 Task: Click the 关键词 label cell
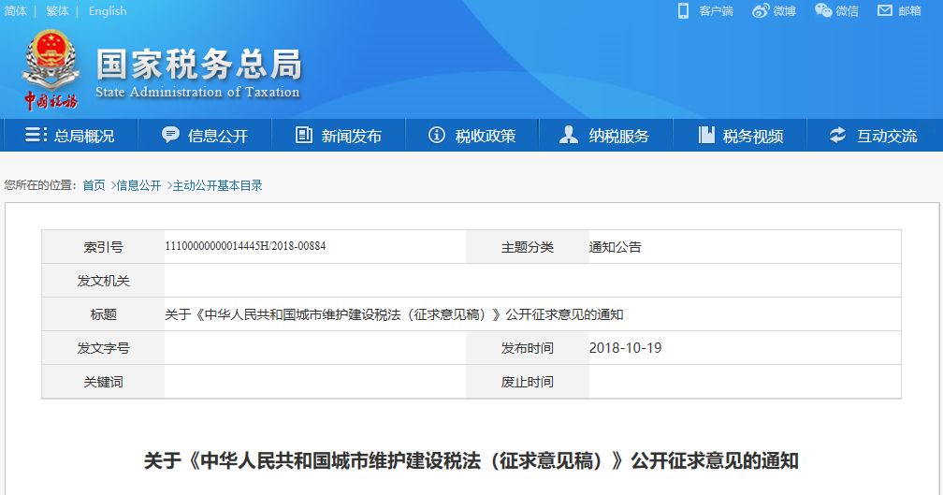pyautogui.click(x=104, y=382)
